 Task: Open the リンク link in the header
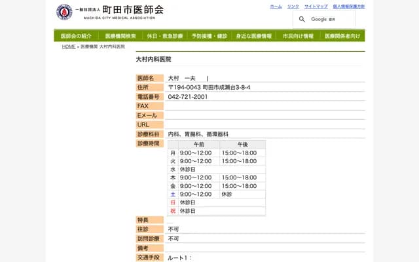click(x=293, y=6)
